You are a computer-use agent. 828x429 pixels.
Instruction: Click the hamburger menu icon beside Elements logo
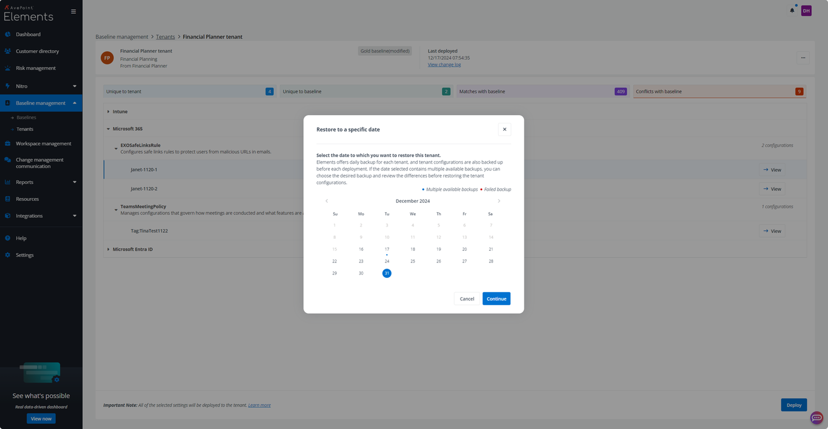(73, 12)
